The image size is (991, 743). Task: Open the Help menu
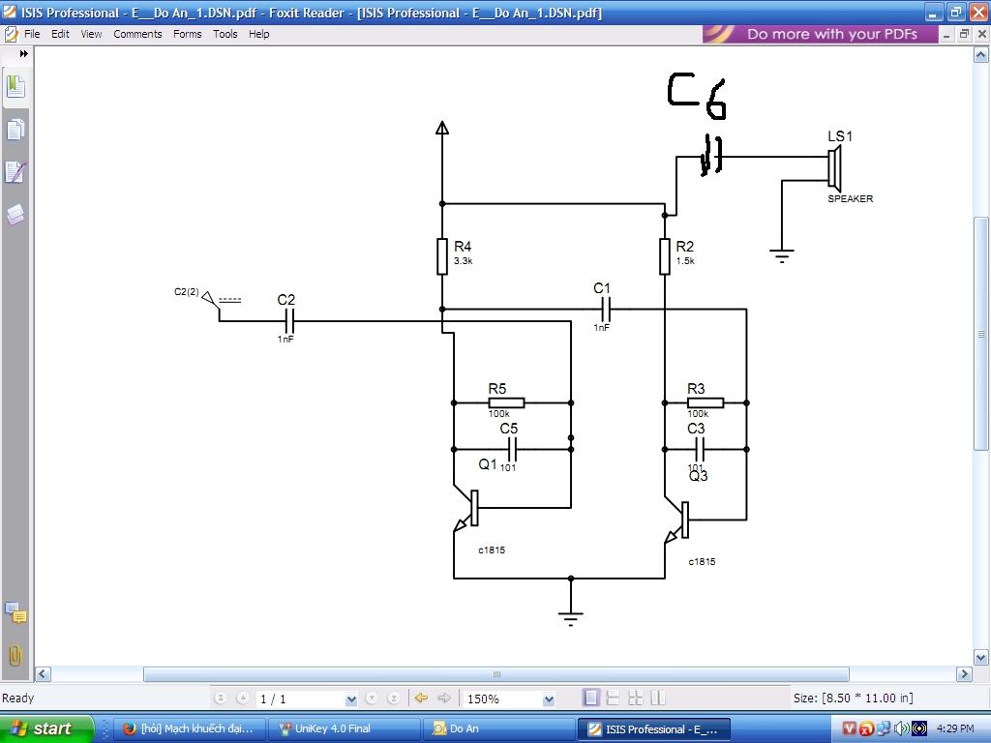click(x=258, y=34)
